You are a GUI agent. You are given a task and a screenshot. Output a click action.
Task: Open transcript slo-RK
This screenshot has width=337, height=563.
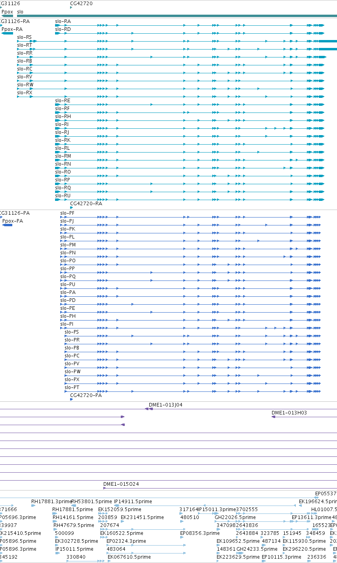63,140
